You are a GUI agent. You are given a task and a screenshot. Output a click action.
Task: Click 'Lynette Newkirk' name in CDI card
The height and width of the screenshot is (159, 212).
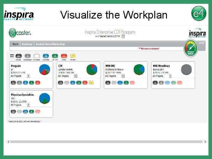[65, 69]
